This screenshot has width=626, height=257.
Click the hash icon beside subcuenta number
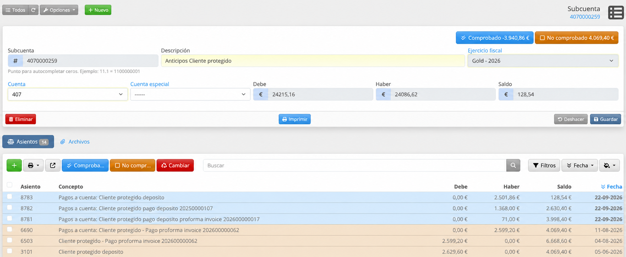pos(15,61)
